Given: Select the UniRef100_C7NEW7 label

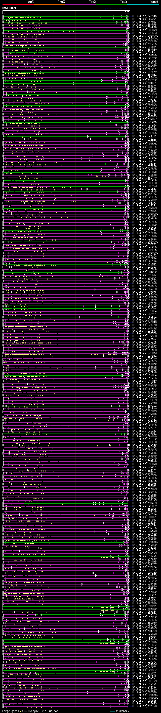Looking at the screenshot, I should click(x=144, y=103).
